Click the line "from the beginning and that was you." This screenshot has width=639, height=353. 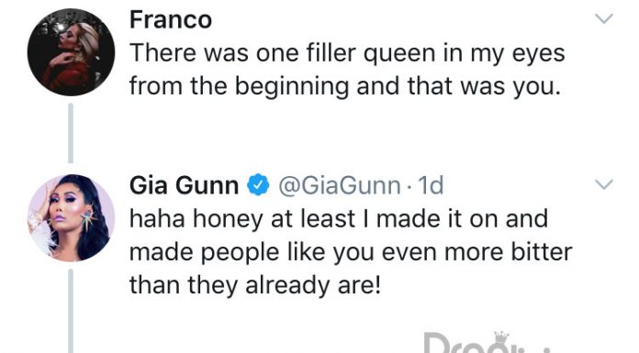[x=345, y=86]
